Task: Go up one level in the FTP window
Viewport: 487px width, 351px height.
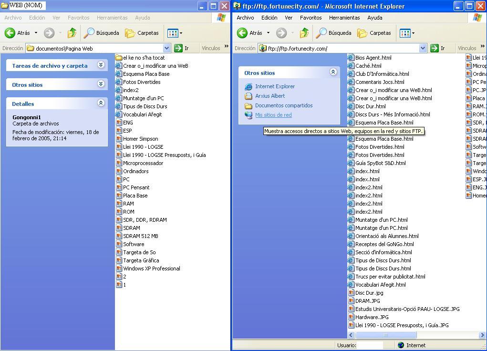Action: click(304, 32)
